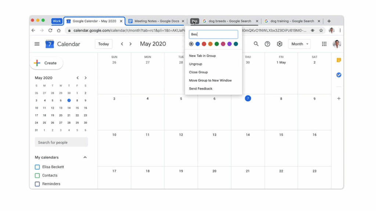This screenshot has height=211, width=376.
Task: Open Google Keep side panel icon
Action: coord(339,60)
